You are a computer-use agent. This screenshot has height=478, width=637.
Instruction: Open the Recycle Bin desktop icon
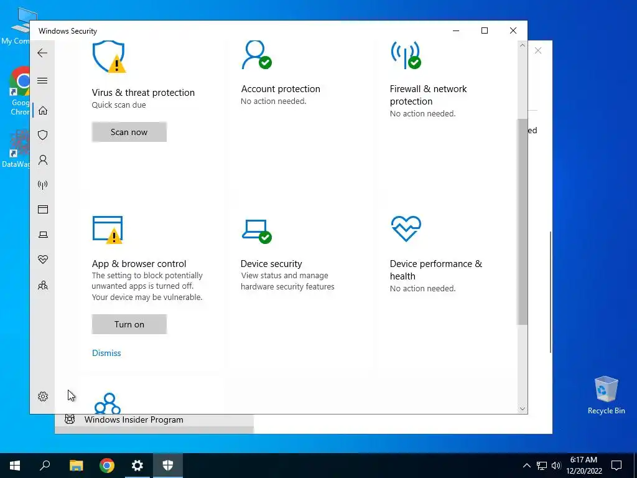point(606,395)
